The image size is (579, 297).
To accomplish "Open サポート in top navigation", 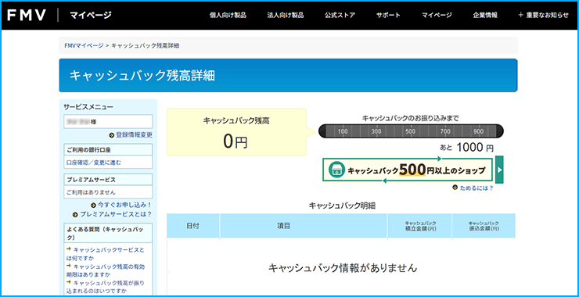I will [x=388, y=15].
